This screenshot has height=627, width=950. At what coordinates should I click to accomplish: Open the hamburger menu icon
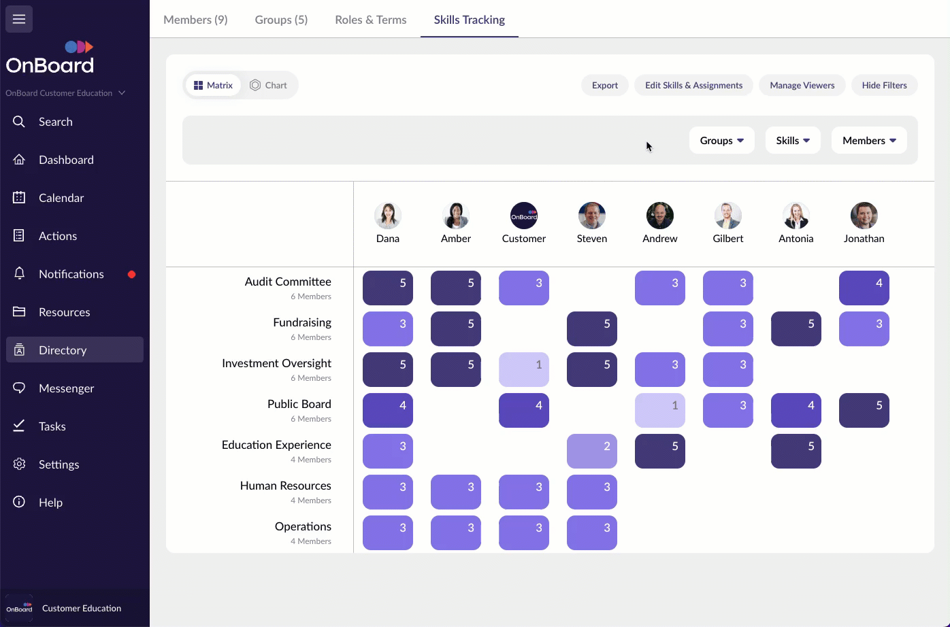[x=19, y=19]
